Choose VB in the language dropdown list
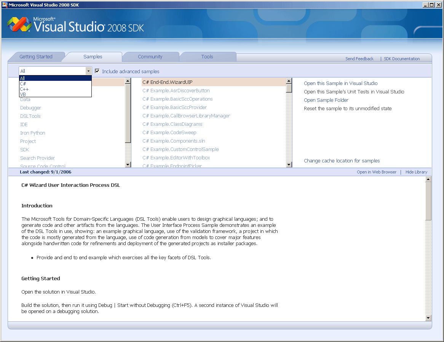This screenshot has width=444, height=342. point(55,94)
